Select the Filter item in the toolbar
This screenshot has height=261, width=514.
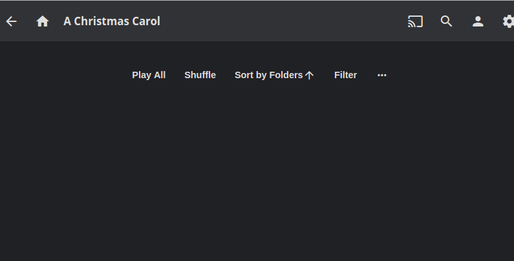tap(345, 75)
